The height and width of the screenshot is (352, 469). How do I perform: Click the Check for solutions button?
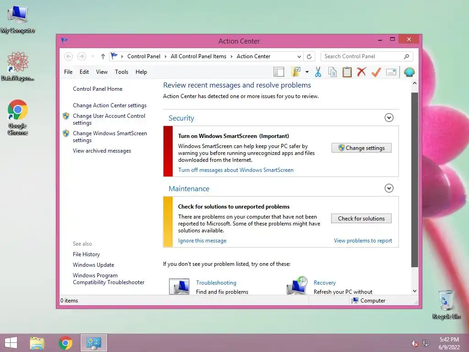click(x=361, y=219)
